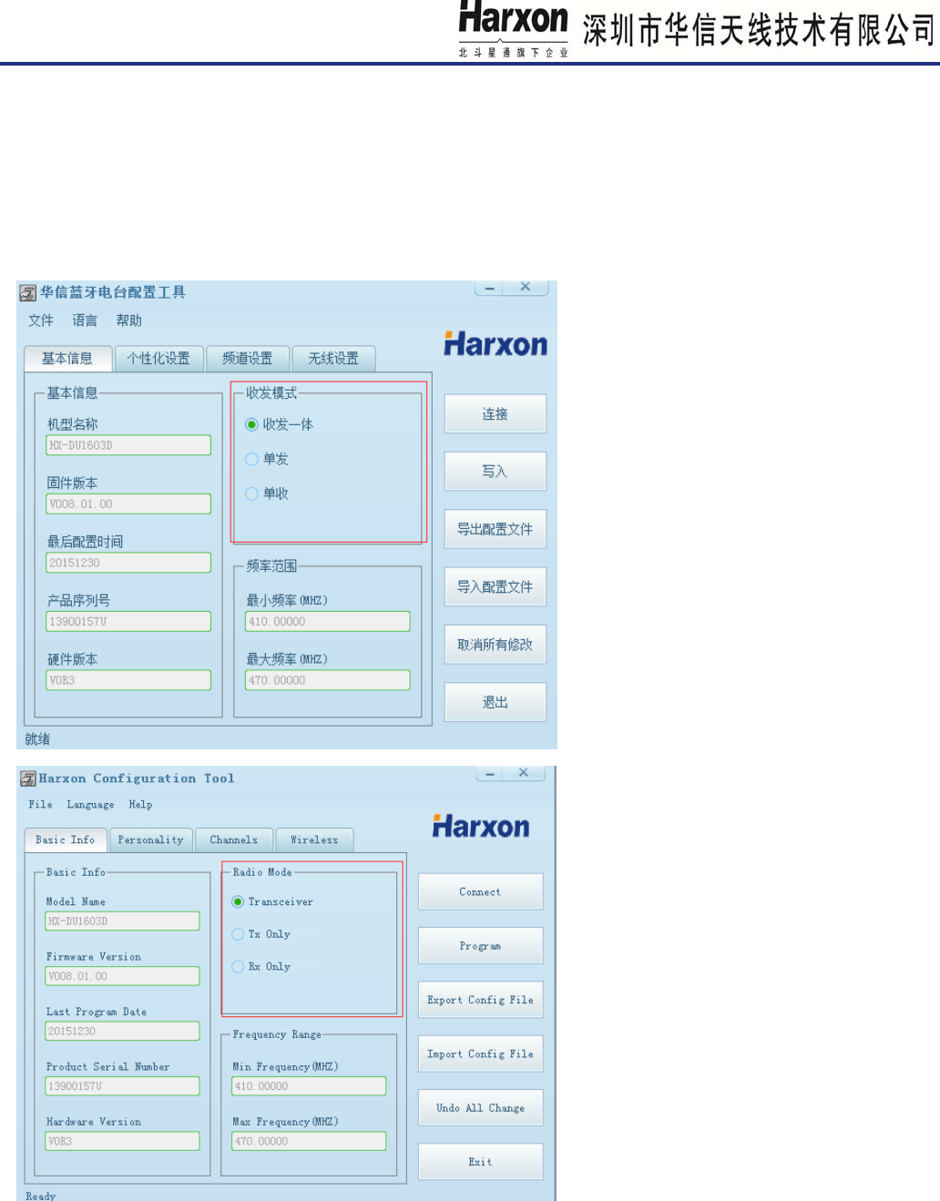The image size is (940, 1201).
Task: Click the 退出 button
Action: tap(496, 703)
